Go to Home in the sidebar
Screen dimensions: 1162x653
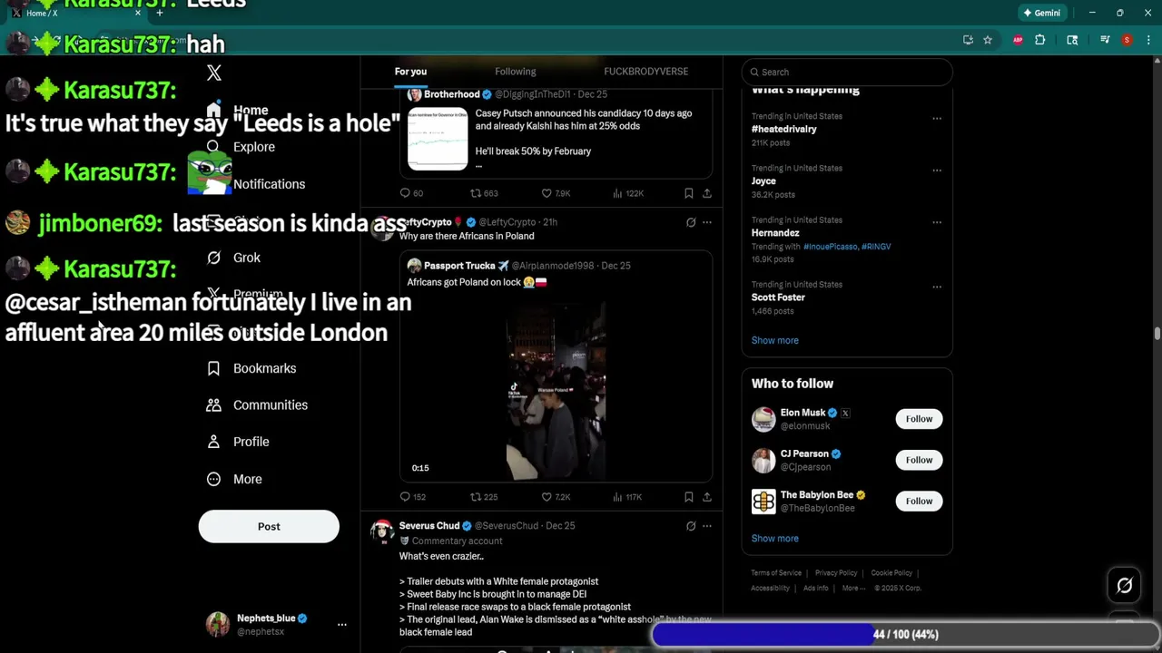coord(237,110)
